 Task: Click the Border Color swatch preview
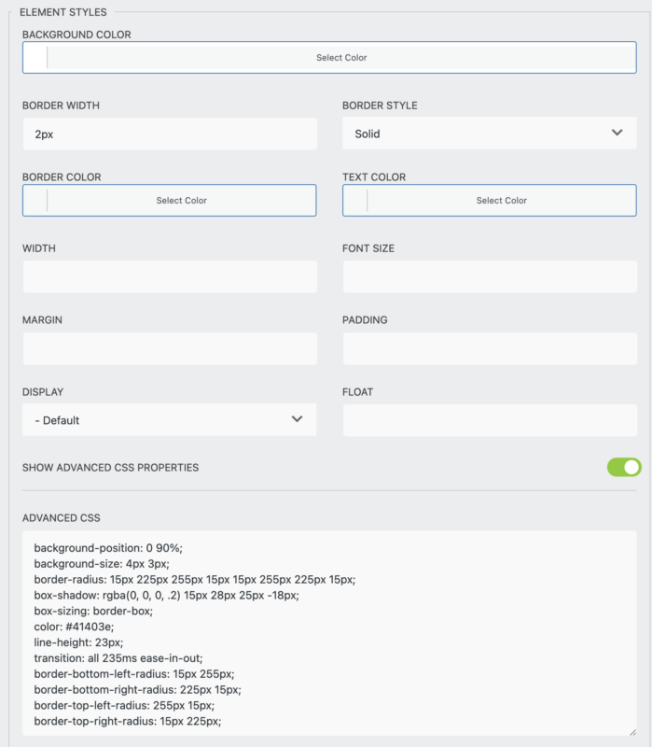[35, 201]
